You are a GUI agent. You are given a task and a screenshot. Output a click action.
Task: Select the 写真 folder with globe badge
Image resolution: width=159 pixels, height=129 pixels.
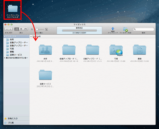click(x=116, y=50)
